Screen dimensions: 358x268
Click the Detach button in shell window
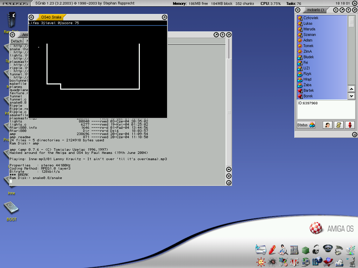[x=17, y=41]
